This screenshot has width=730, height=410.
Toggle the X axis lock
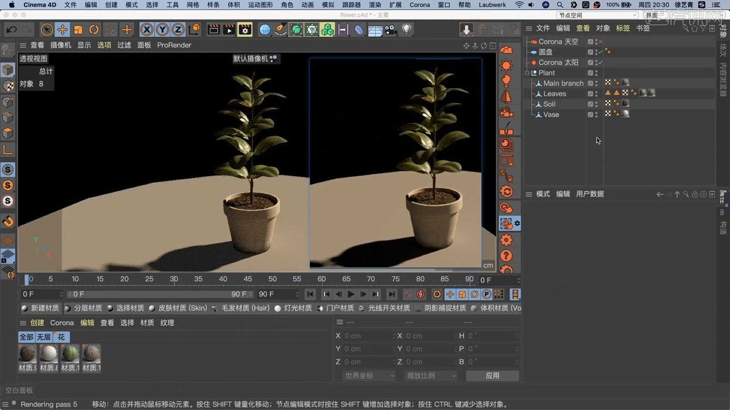(x=147, y=29)
